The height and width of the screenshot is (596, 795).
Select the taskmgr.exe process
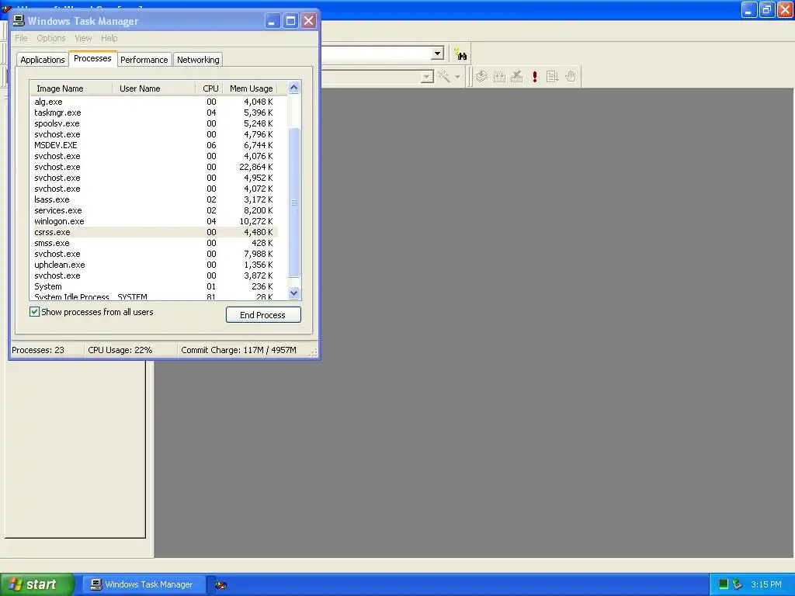[x=154, y=113]
